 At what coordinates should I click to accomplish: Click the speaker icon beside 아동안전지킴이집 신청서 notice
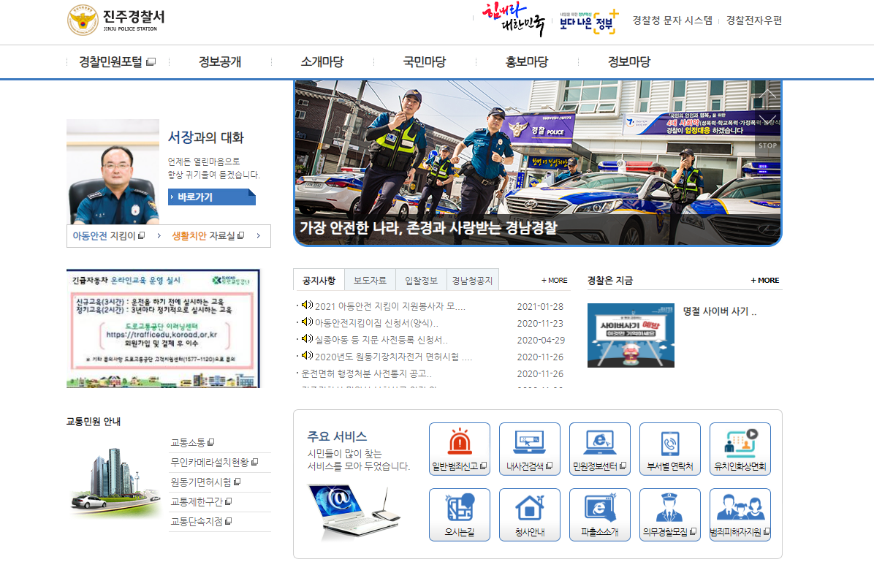pyautogui.click(x=307, y=322)
